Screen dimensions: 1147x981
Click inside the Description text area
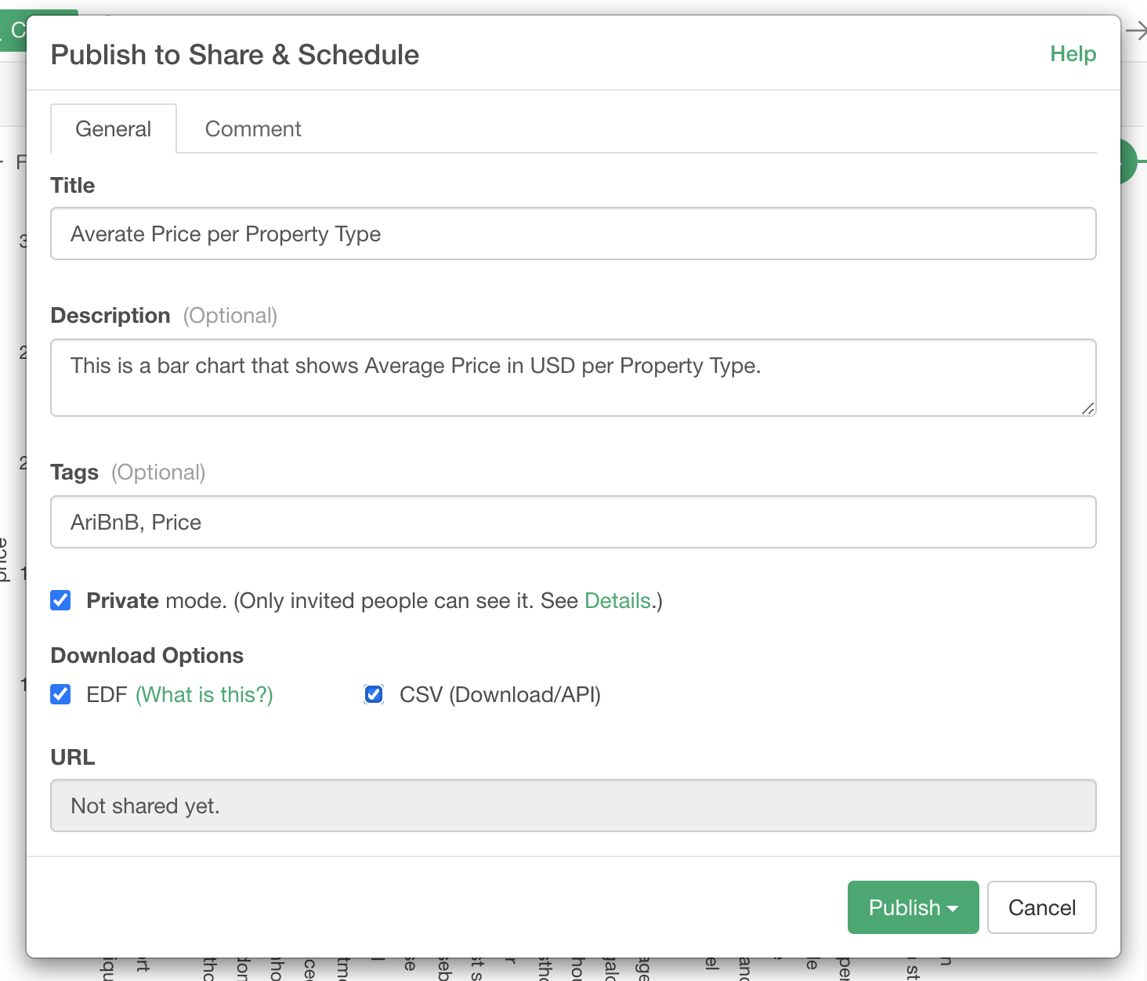[573, 378]
